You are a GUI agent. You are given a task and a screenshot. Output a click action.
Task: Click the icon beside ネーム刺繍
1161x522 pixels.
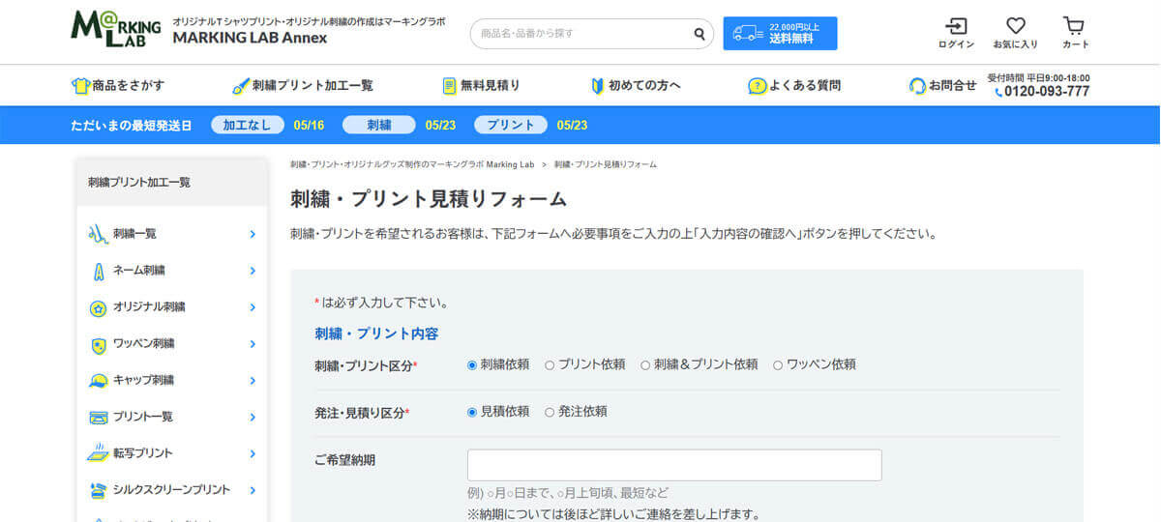(98, 270)
